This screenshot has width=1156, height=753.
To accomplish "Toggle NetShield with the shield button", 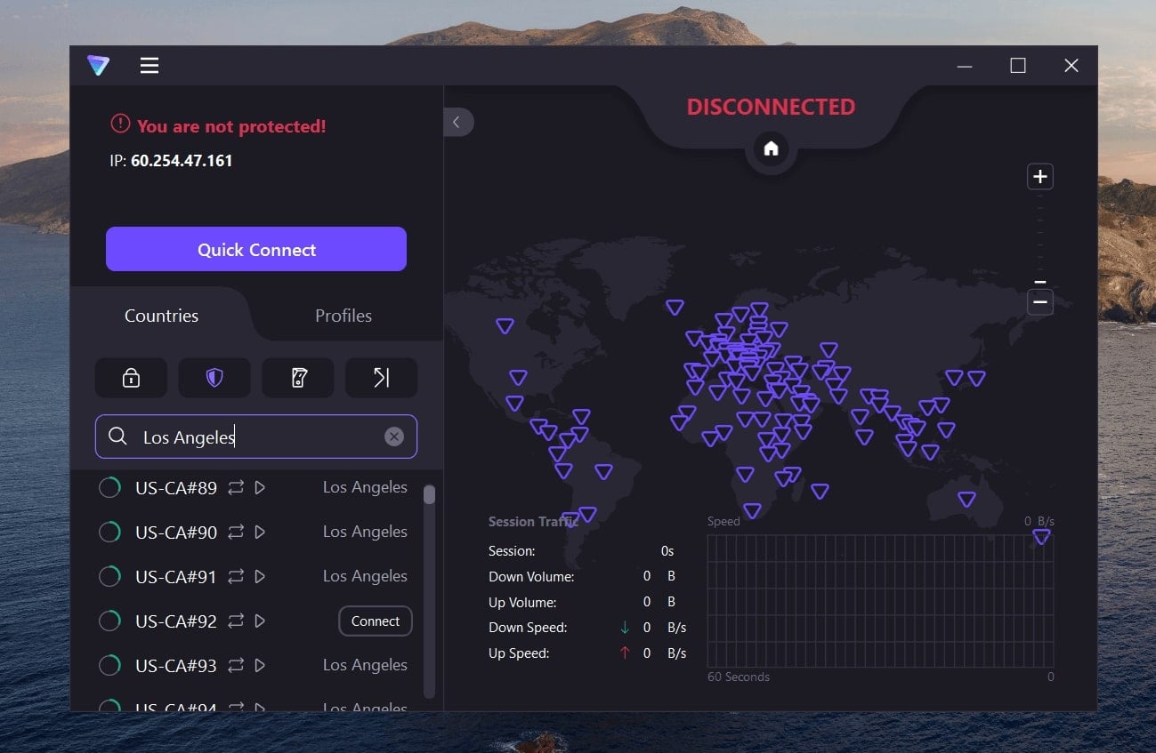I will click(x=214, y=377).
